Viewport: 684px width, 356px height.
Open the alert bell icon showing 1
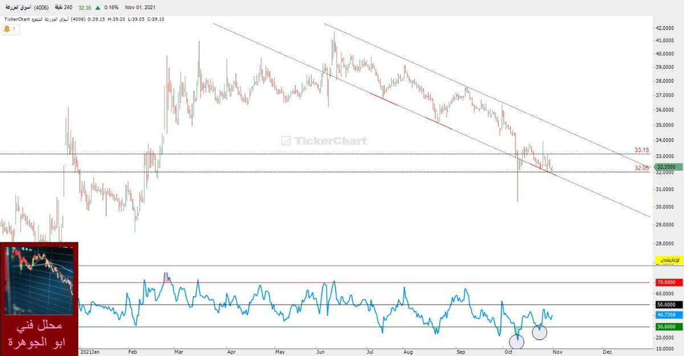point(11,29)
